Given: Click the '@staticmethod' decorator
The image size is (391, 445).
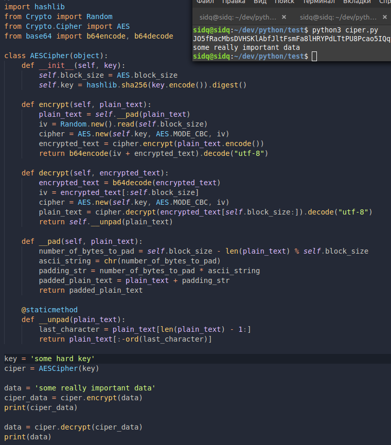Looking at the screenshot, I should [x=50, y=310].
